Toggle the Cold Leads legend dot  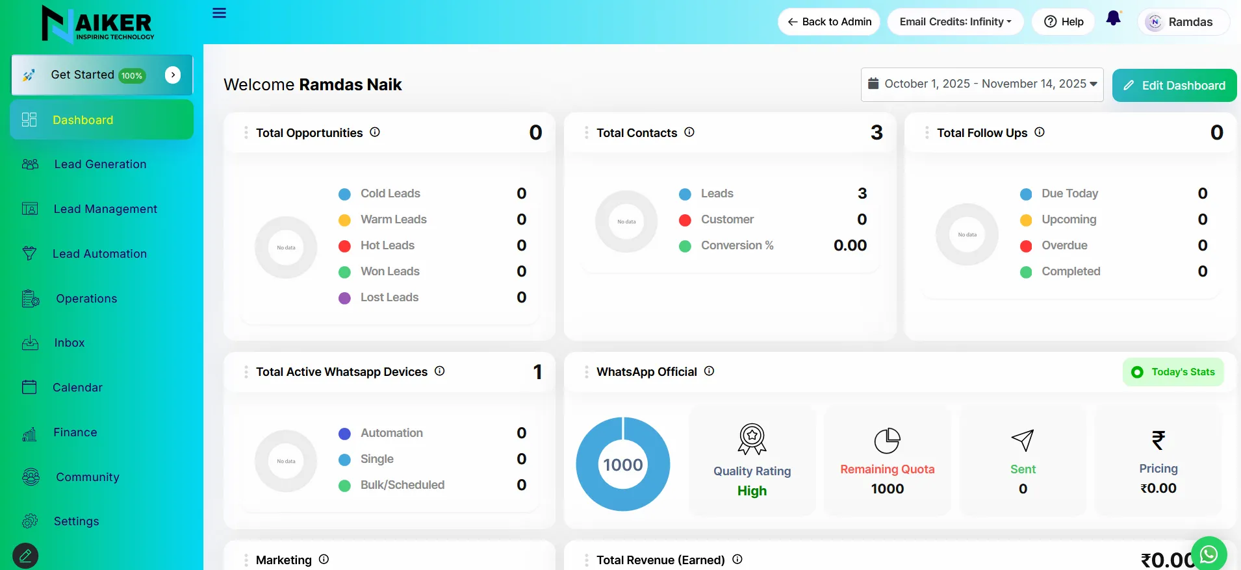(x=345, y=194)
